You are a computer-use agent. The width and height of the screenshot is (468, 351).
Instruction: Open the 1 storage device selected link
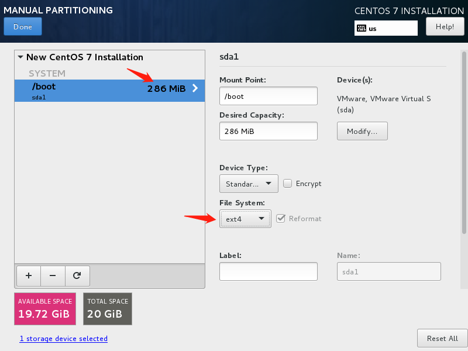click(x=64, y=339)
